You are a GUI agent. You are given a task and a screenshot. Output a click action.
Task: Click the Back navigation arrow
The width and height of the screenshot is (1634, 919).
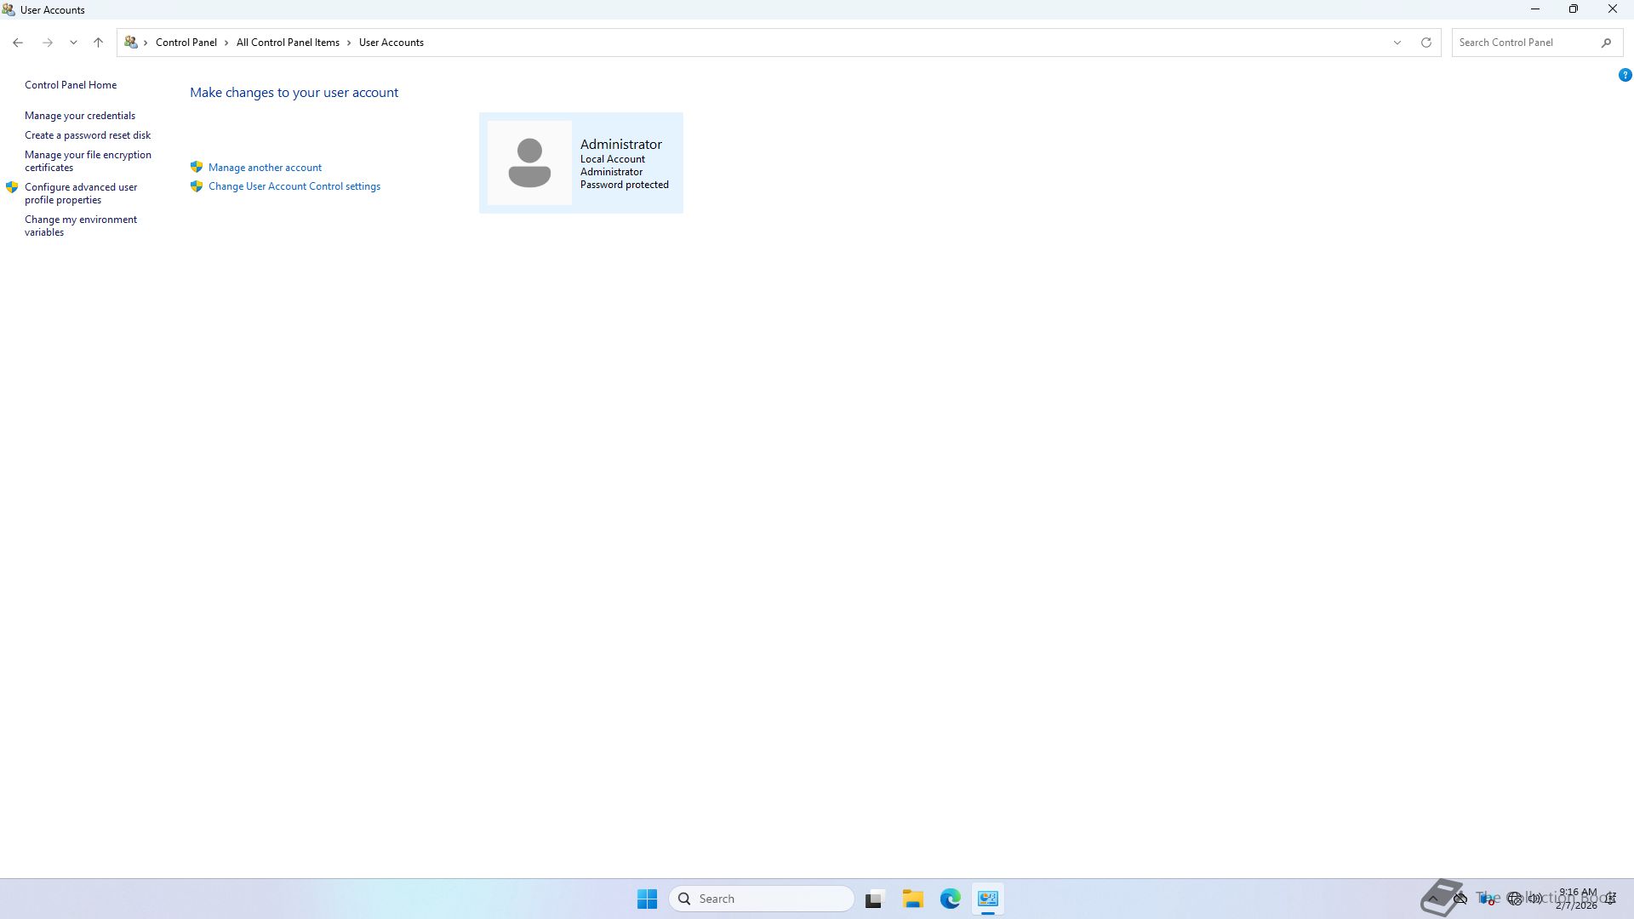tap(18, 43)
